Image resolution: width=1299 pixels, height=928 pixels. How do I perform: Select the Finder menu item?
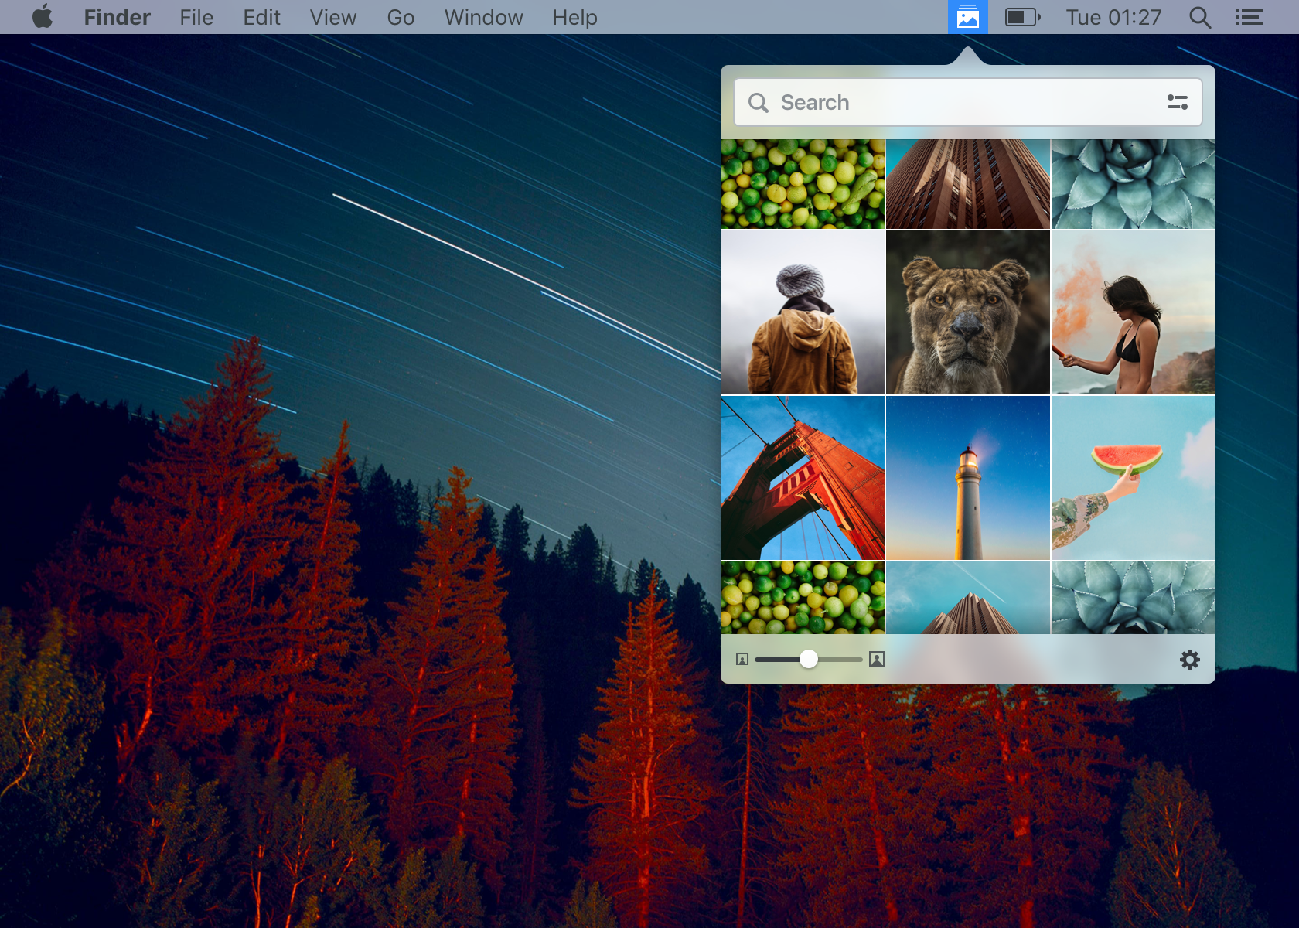click(117, 17)
